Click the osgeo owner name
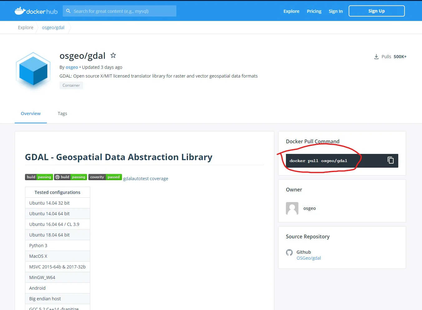Viewport: 422px width, 310px height. click(x=310, y=208)
